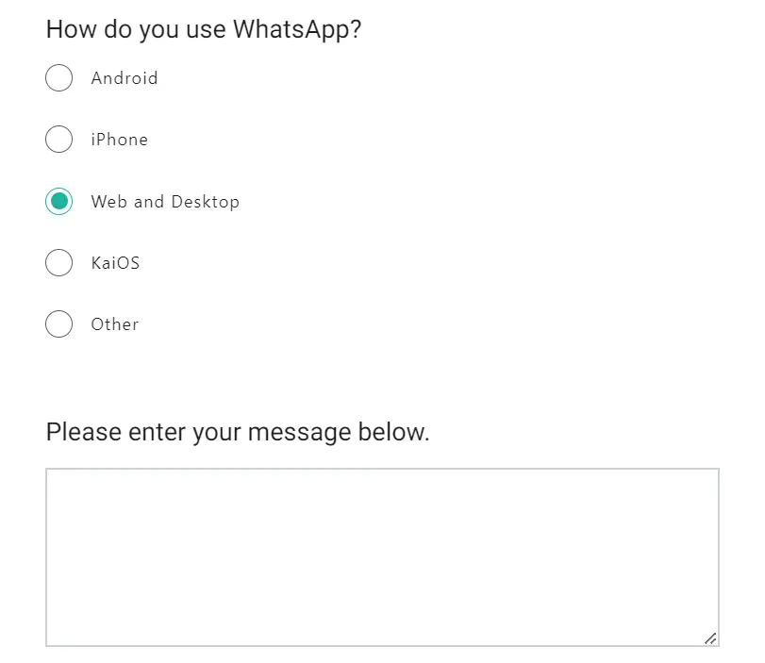The height and width of the screenshot is (663, 765).
Task: Choose iPhone as your WhatsApp platform
Action: pos(58,139)
